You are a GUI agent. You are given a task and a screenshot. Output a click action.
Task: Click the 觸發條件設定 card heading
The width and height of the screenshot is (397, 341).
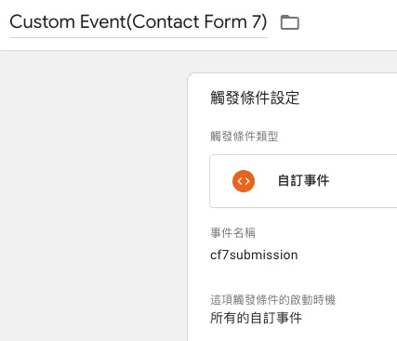pos(255,98)
